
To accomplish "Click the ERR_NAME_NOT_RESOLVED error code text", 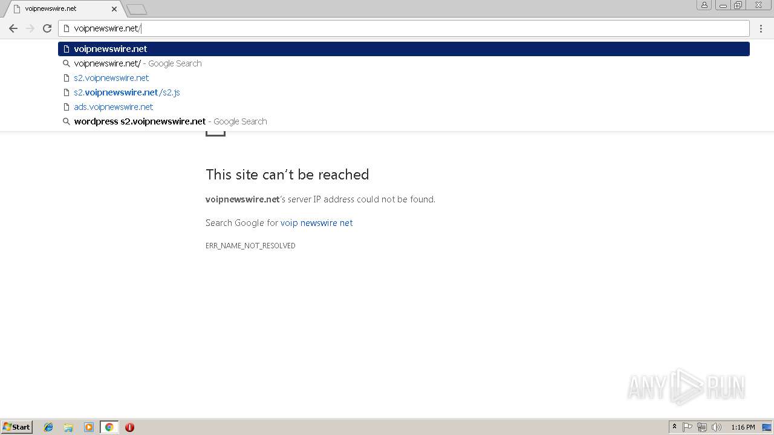I will [250, 246].
